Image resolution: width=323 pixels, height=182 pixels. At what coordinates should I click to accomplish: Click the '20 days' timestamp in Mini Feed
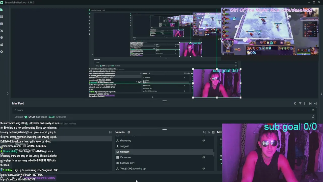pyautogui.click(x=19, y=117)
